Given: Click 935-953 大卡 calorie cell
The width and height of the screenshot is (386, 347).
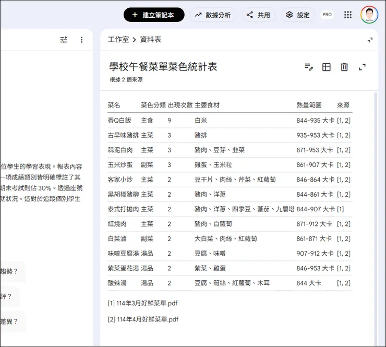Looking at the screenshot, I should [x=315, y=135].
